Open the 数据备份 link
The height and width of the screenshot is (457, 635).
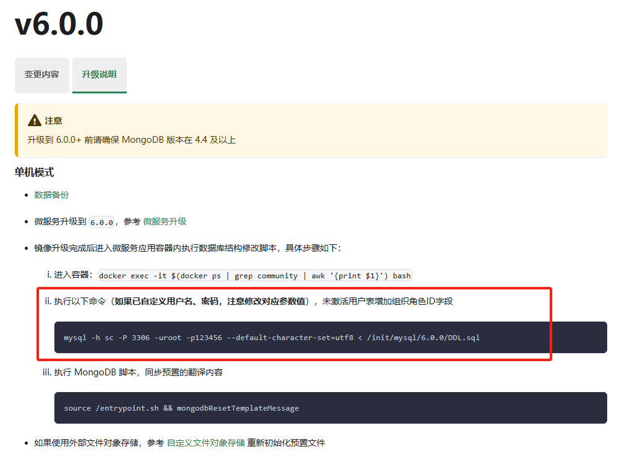51,195
